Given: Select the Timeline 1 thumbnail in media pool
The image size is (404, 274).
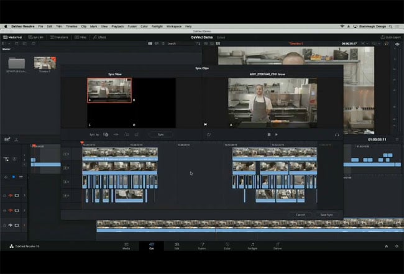Looking at the screenshot, I should pos(45,63).
